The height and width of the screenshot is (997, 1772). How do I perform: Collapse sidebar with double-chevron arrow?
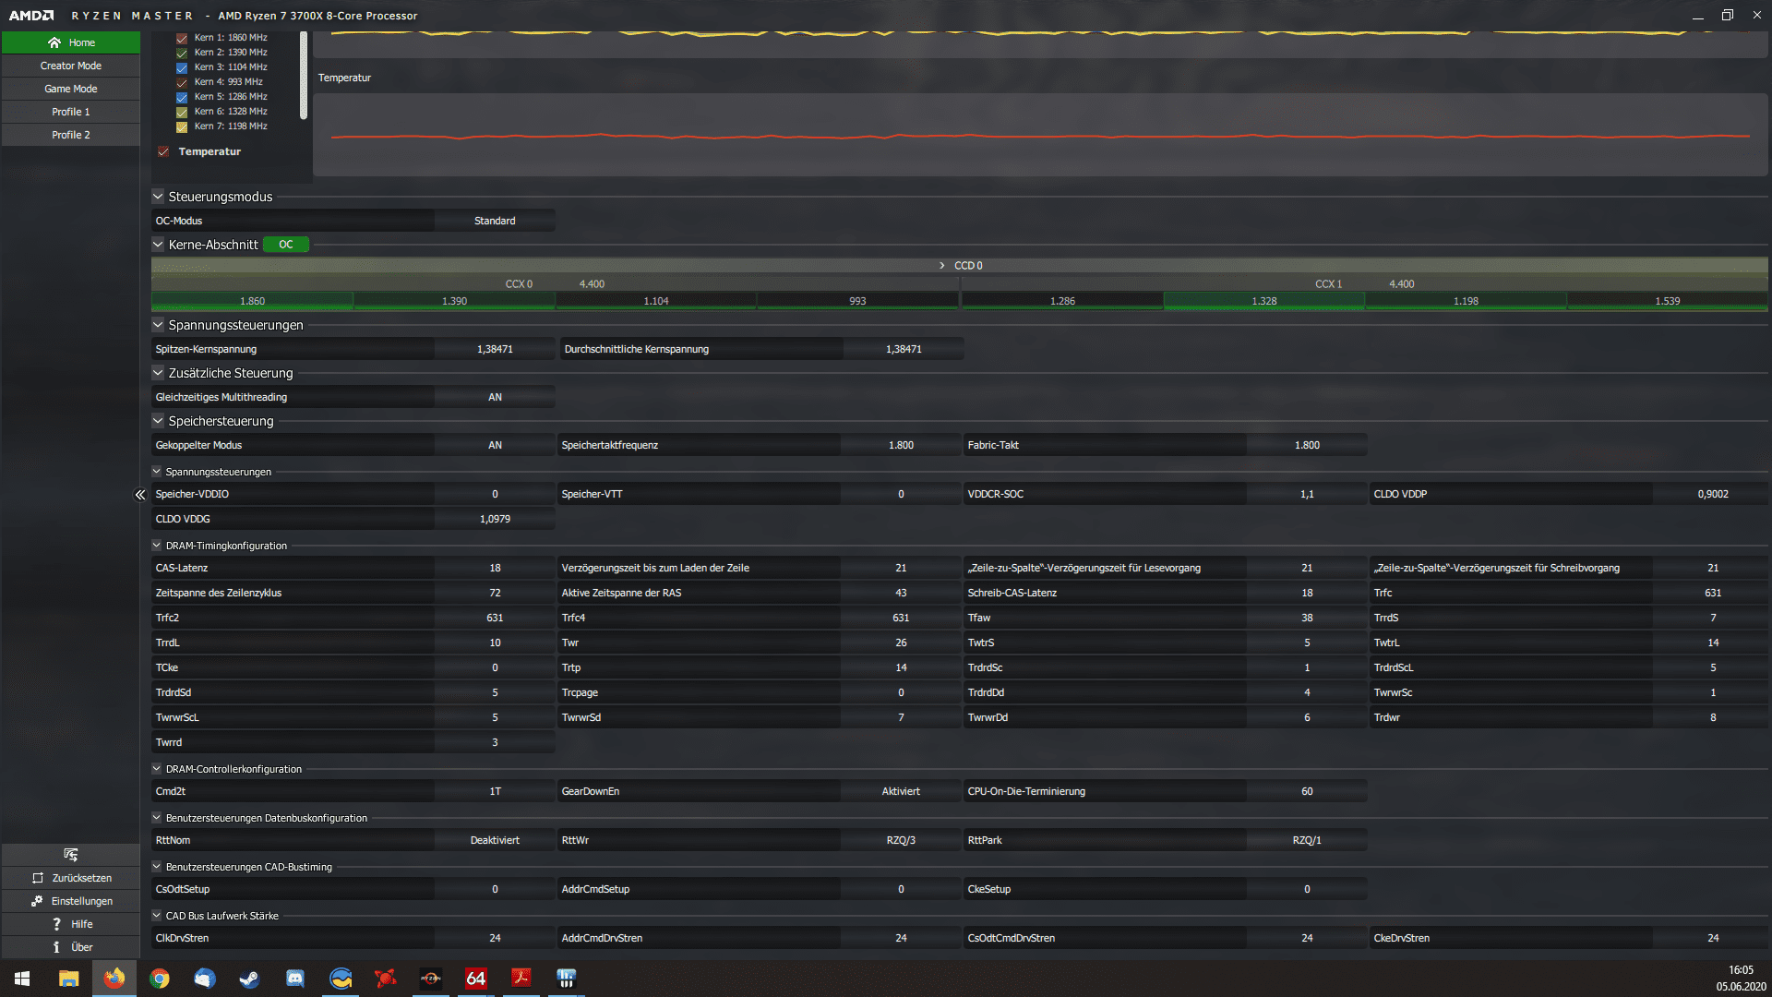click(x=140, y=495)
